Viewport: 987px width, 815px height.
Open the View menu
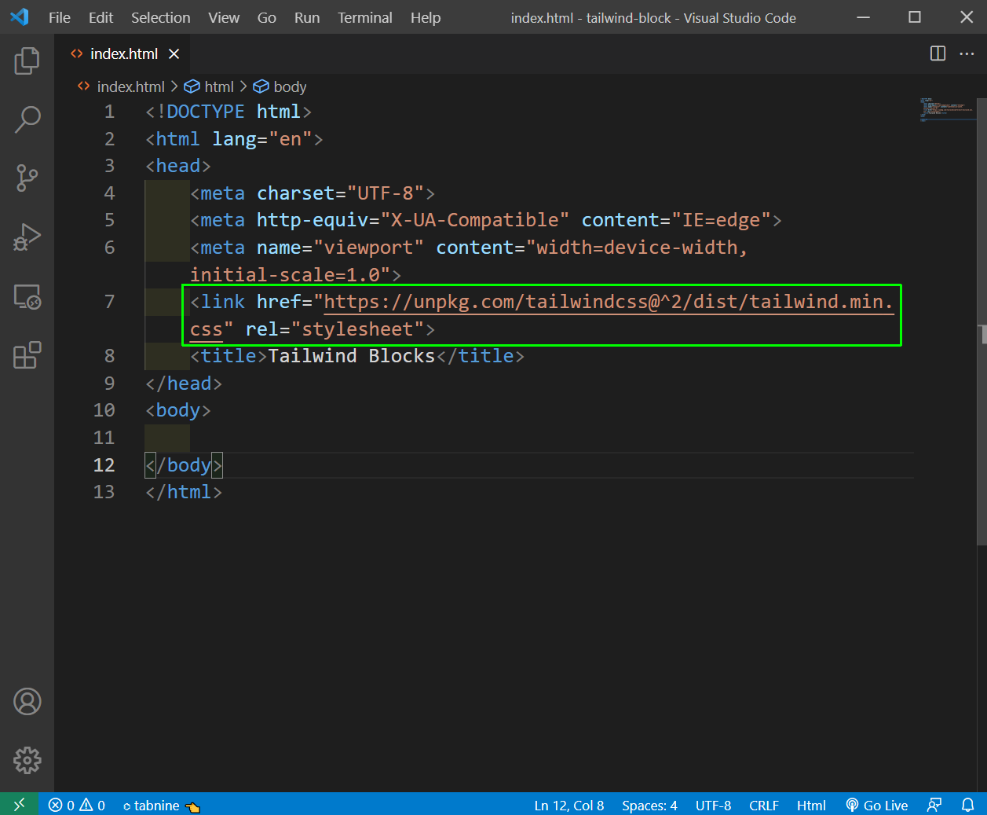(x=224, y=17)
